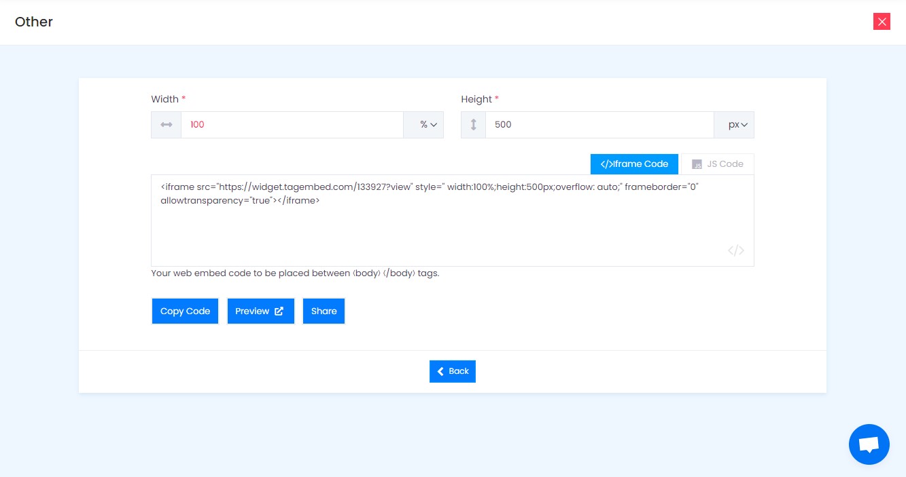The height and width of the screenshot is (477, 906).
Task: Focus the Width input field
Action: coord(292,125)
